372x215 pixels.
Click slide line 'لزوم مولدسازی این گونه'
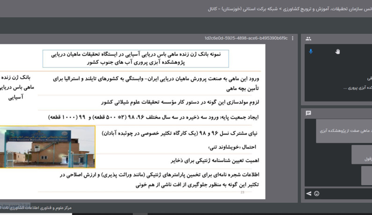(x=180, y=102)
